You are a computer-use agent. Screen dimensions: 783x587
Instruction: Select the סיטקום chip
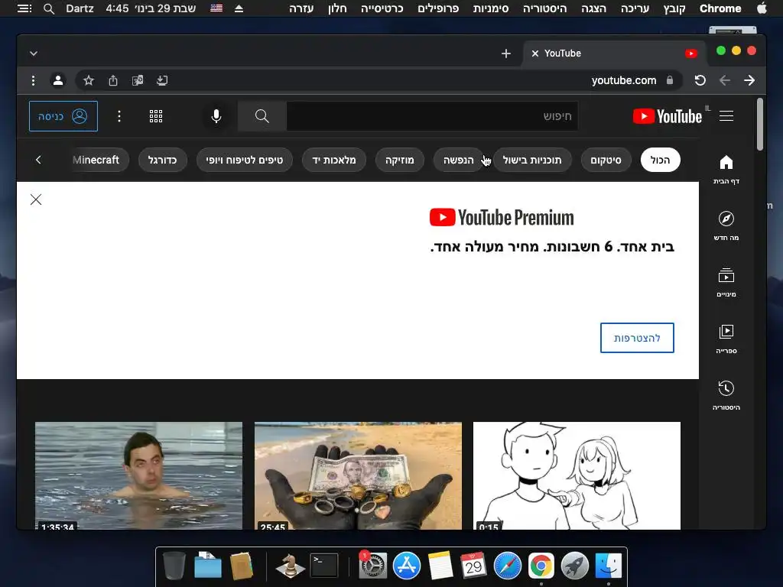[606, 160]
